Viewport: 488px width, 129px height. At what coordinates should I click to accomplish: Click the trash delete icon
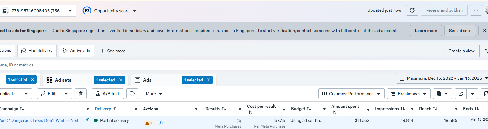pos(81,94)
